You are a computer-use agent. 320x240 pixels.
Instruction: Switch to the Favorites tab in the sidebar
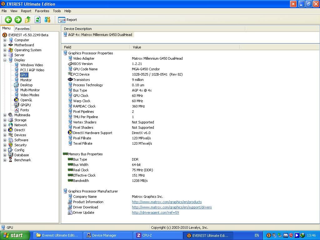22,29
